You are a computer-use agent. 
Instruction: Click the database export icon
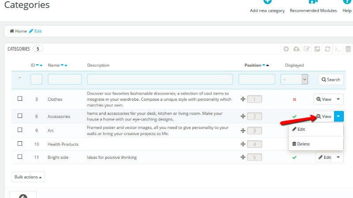point(348,49)
